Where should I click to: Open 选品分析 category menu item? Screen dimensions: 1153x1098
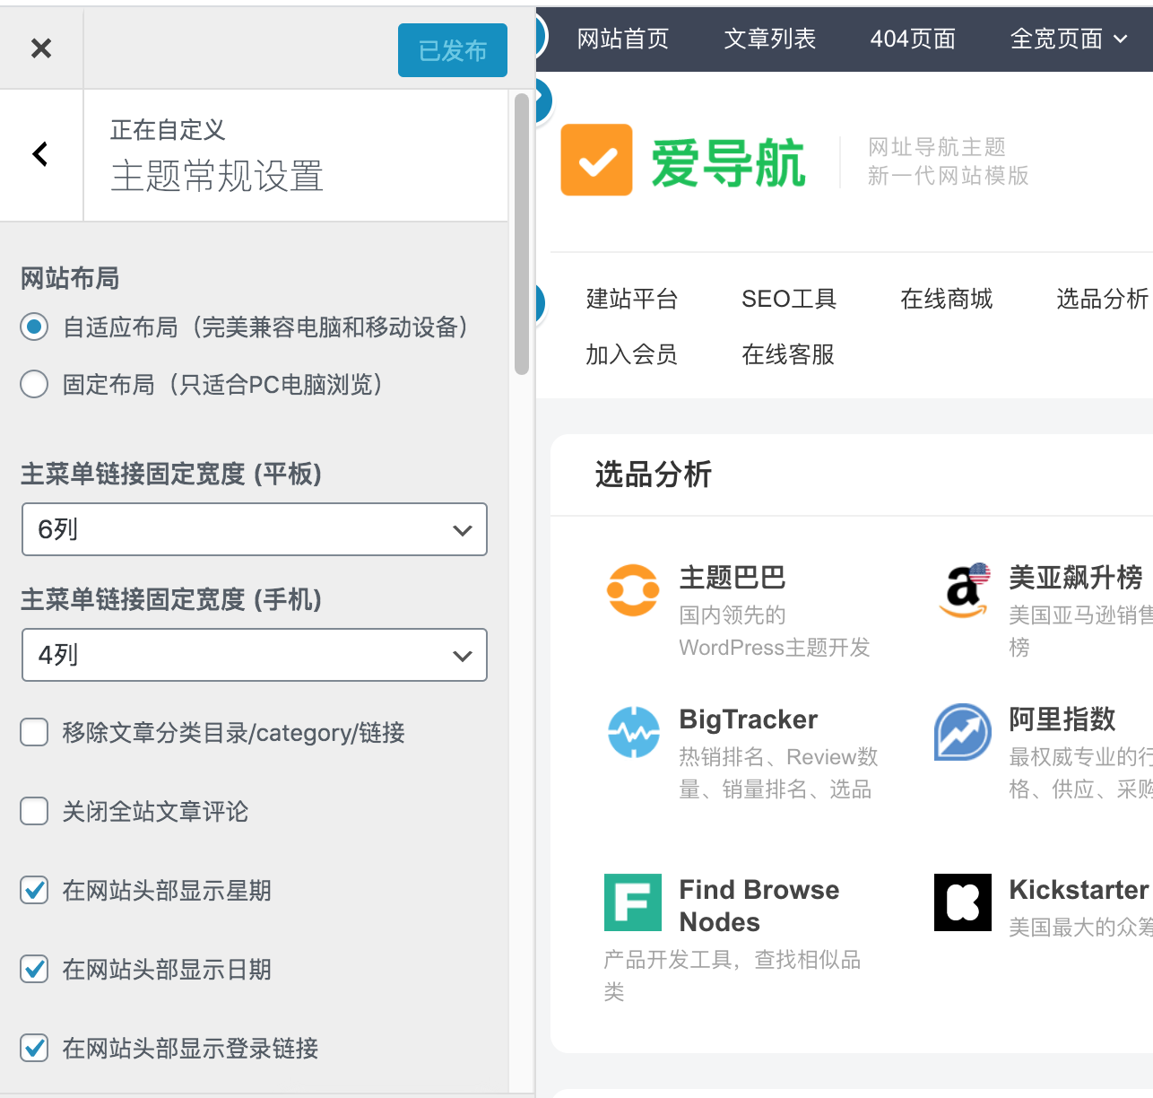pos(1103,299)
